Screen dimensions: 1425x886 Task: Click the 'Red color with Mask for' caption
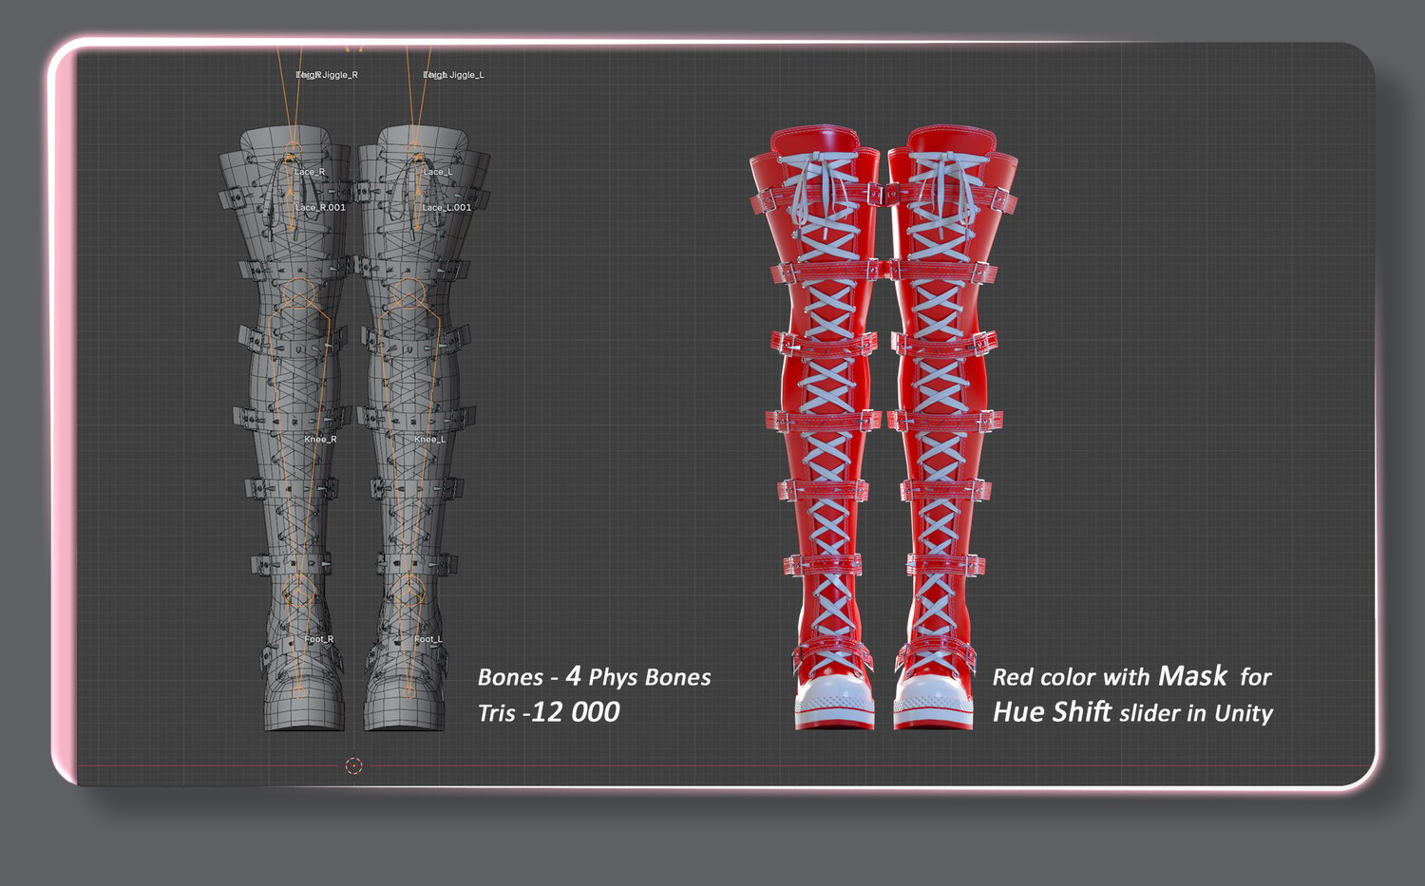(1131, 676)
